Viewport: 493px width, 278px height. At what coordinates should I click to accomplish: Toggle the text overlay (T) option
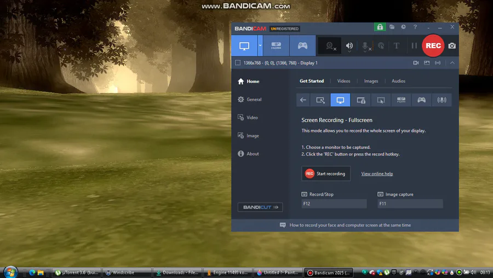(x=397, y=46)
